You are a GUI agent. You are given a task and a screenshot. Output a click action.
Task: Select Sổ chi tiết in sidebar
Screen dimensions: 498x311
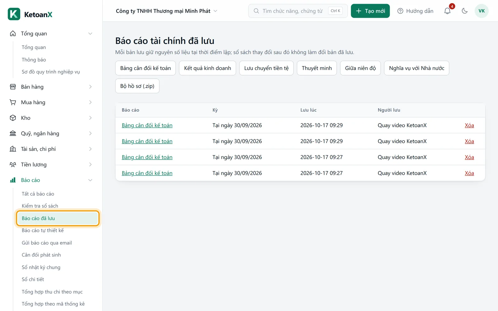(x=33, y=280)
